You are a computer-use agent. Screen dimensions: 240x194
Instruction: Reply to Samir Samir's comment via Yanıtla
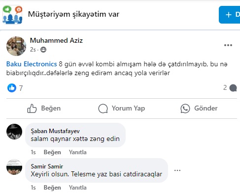[78, 188]
